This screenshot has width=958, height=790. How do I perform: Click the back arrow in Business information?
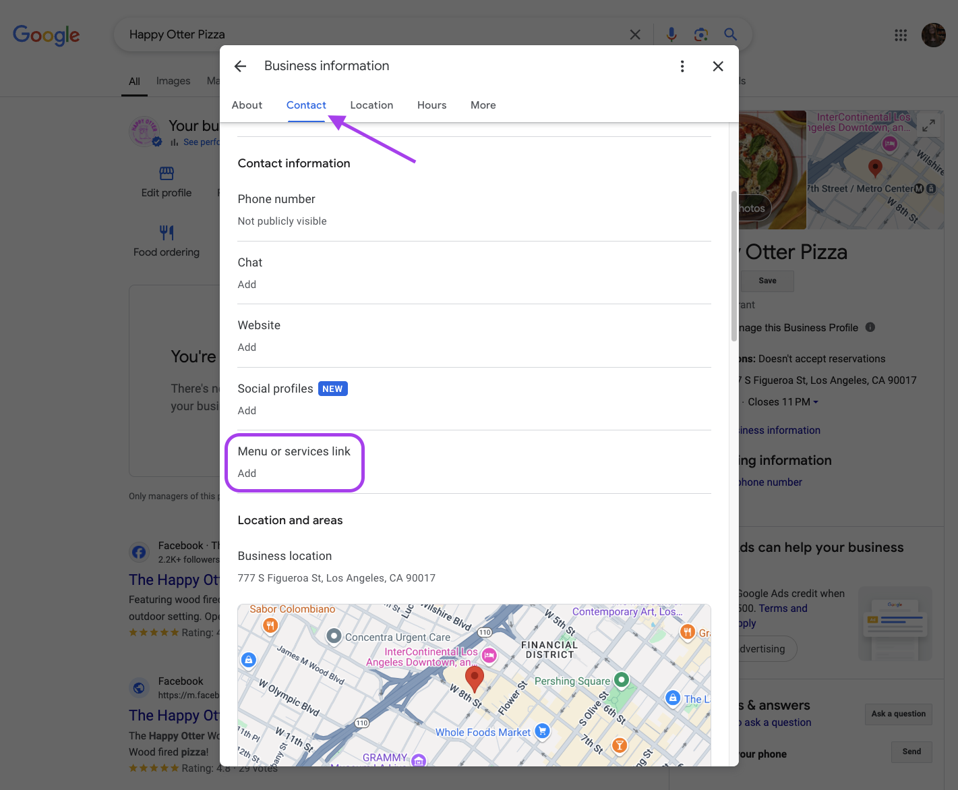tap(240, 66)
